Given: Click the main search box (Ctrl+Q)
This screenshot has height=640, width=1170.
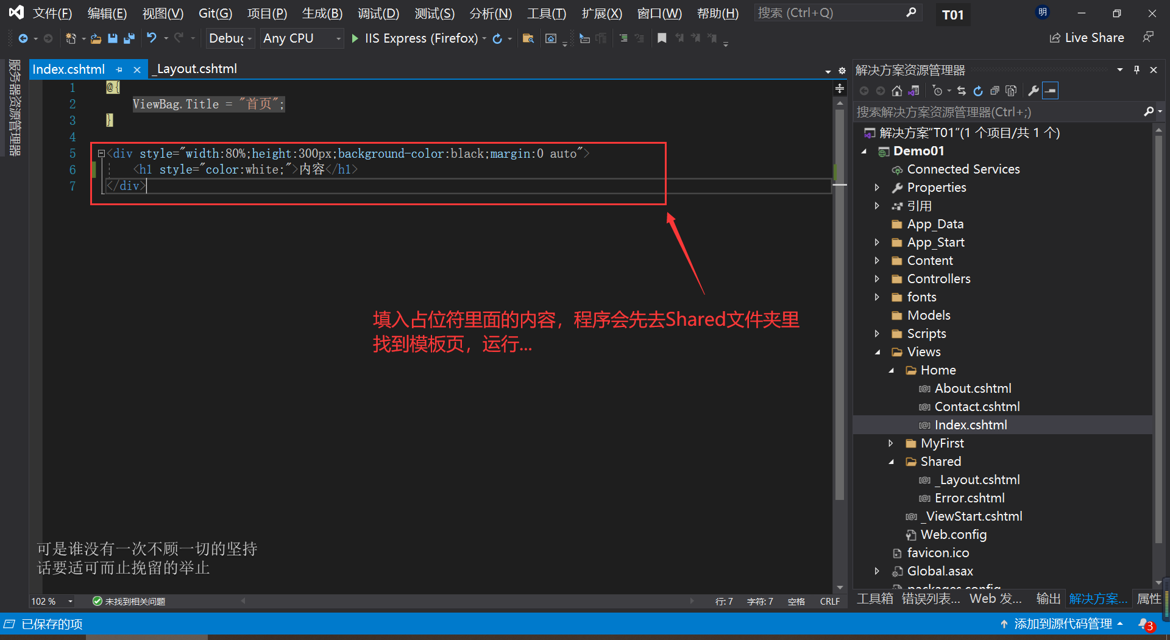Looking at the screenshot, I should pyautogui.click(x=837, y=12).
